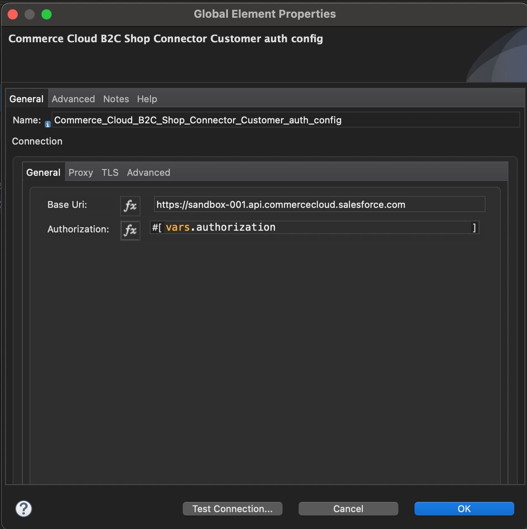Click the green zoom window button
The image size is (527, 529).
tap(47, 14)
